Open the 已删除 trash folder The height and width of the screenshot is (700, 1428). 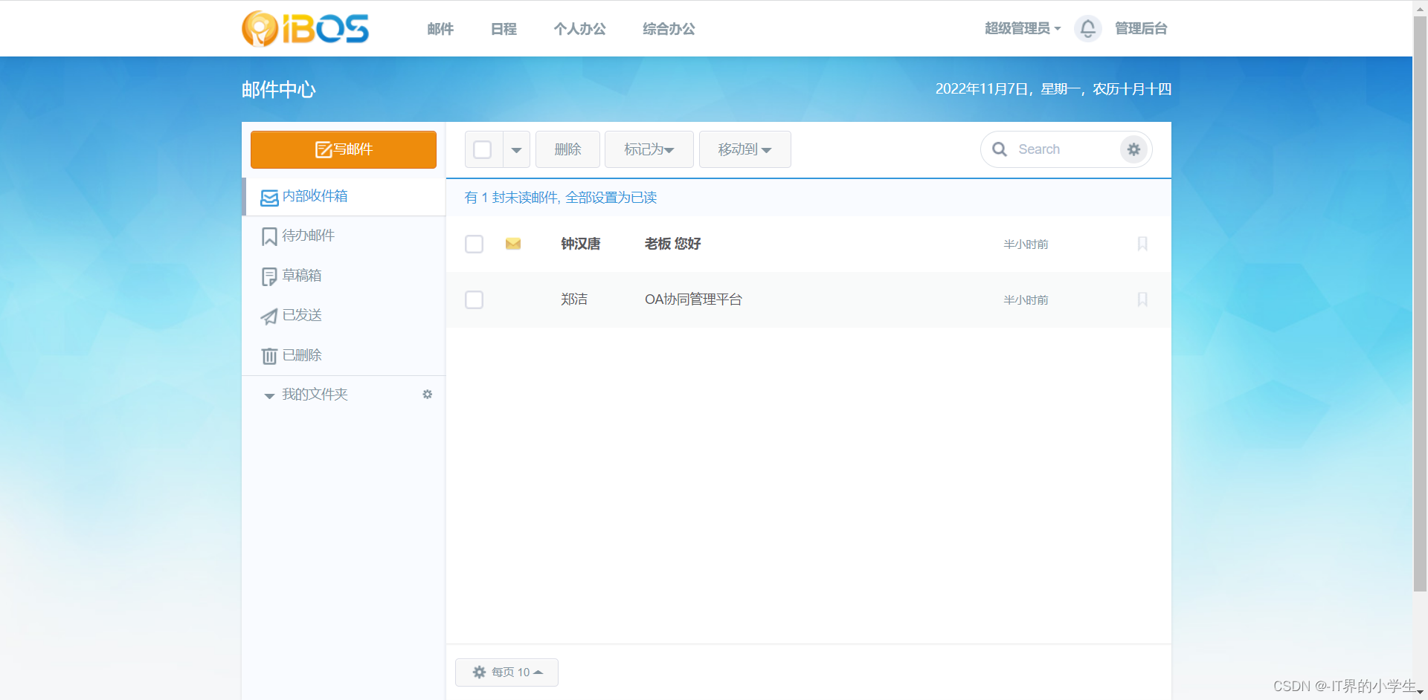301,355
